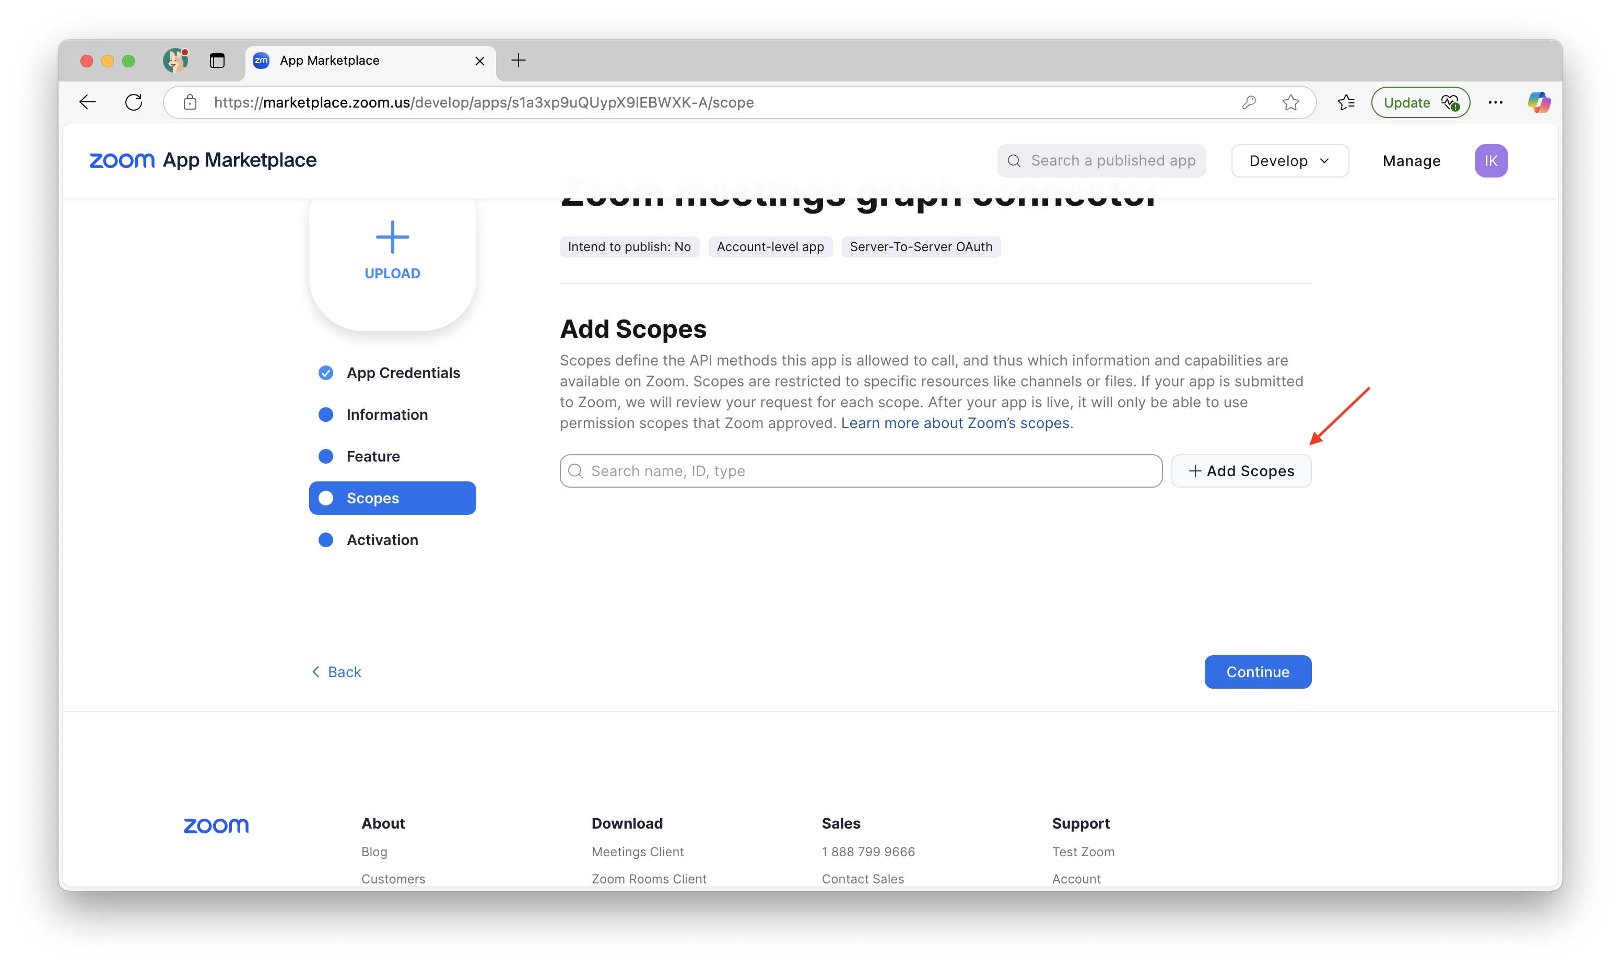Reload the page with the refresh icon

pyautogui.click(x=134, y=102)
